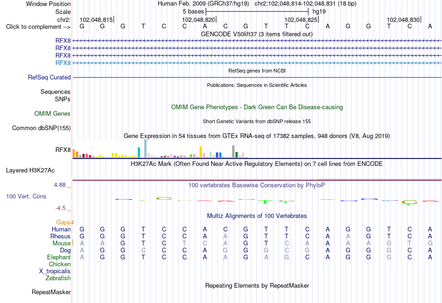Select the Chicken alignment row label

(60, 264)
